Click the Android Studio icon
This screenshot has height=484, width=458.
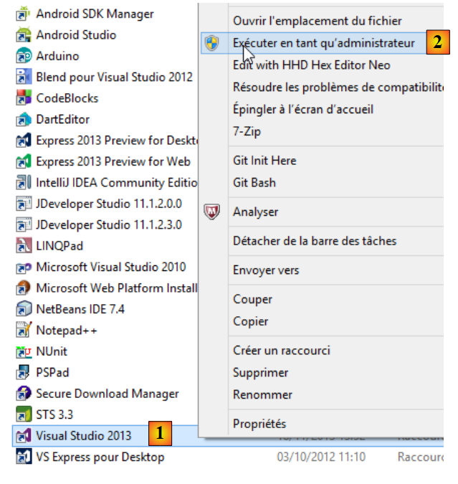coord(24,35)
